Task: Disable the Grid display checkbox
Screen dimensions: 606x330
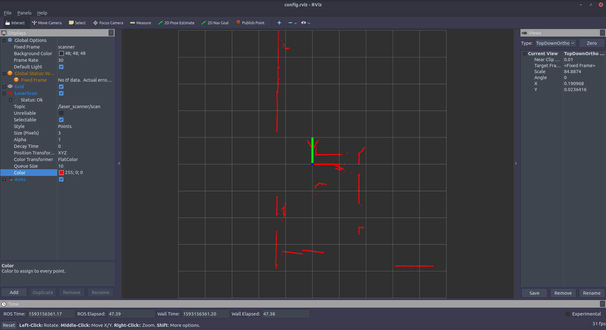Action: point(61,87)
